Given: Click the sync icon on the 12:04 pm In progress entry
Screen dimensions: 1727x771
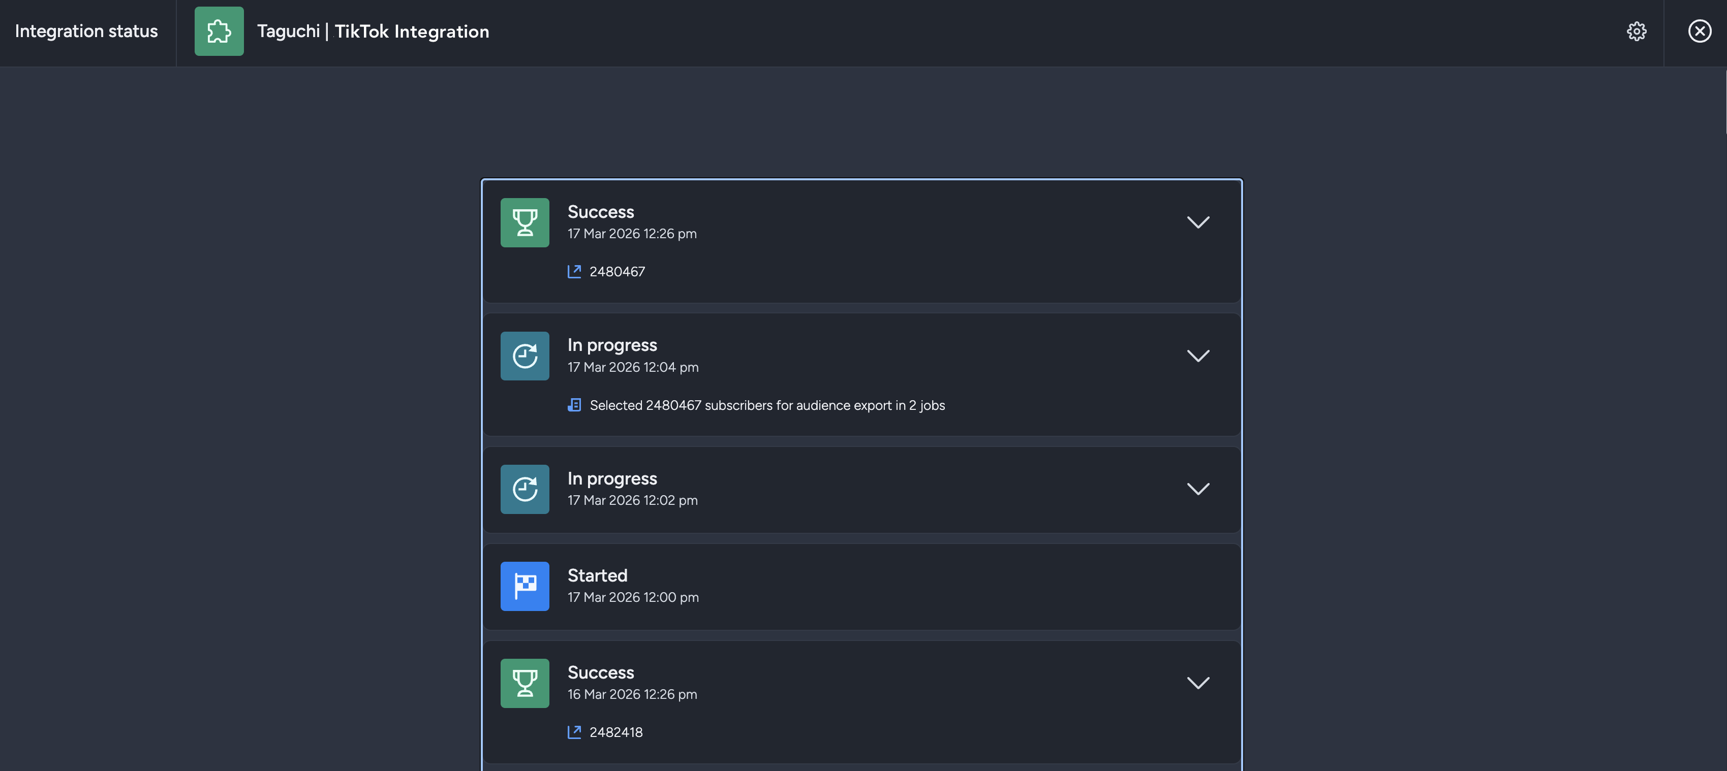Looking at the screenshot, I should pos(525,356).
